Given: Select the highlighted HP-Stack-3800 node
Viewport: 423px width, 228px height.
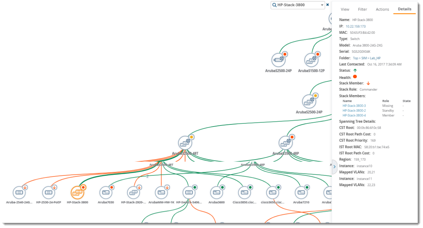Looking at the screenshot, I should click(x=77, y=192).
